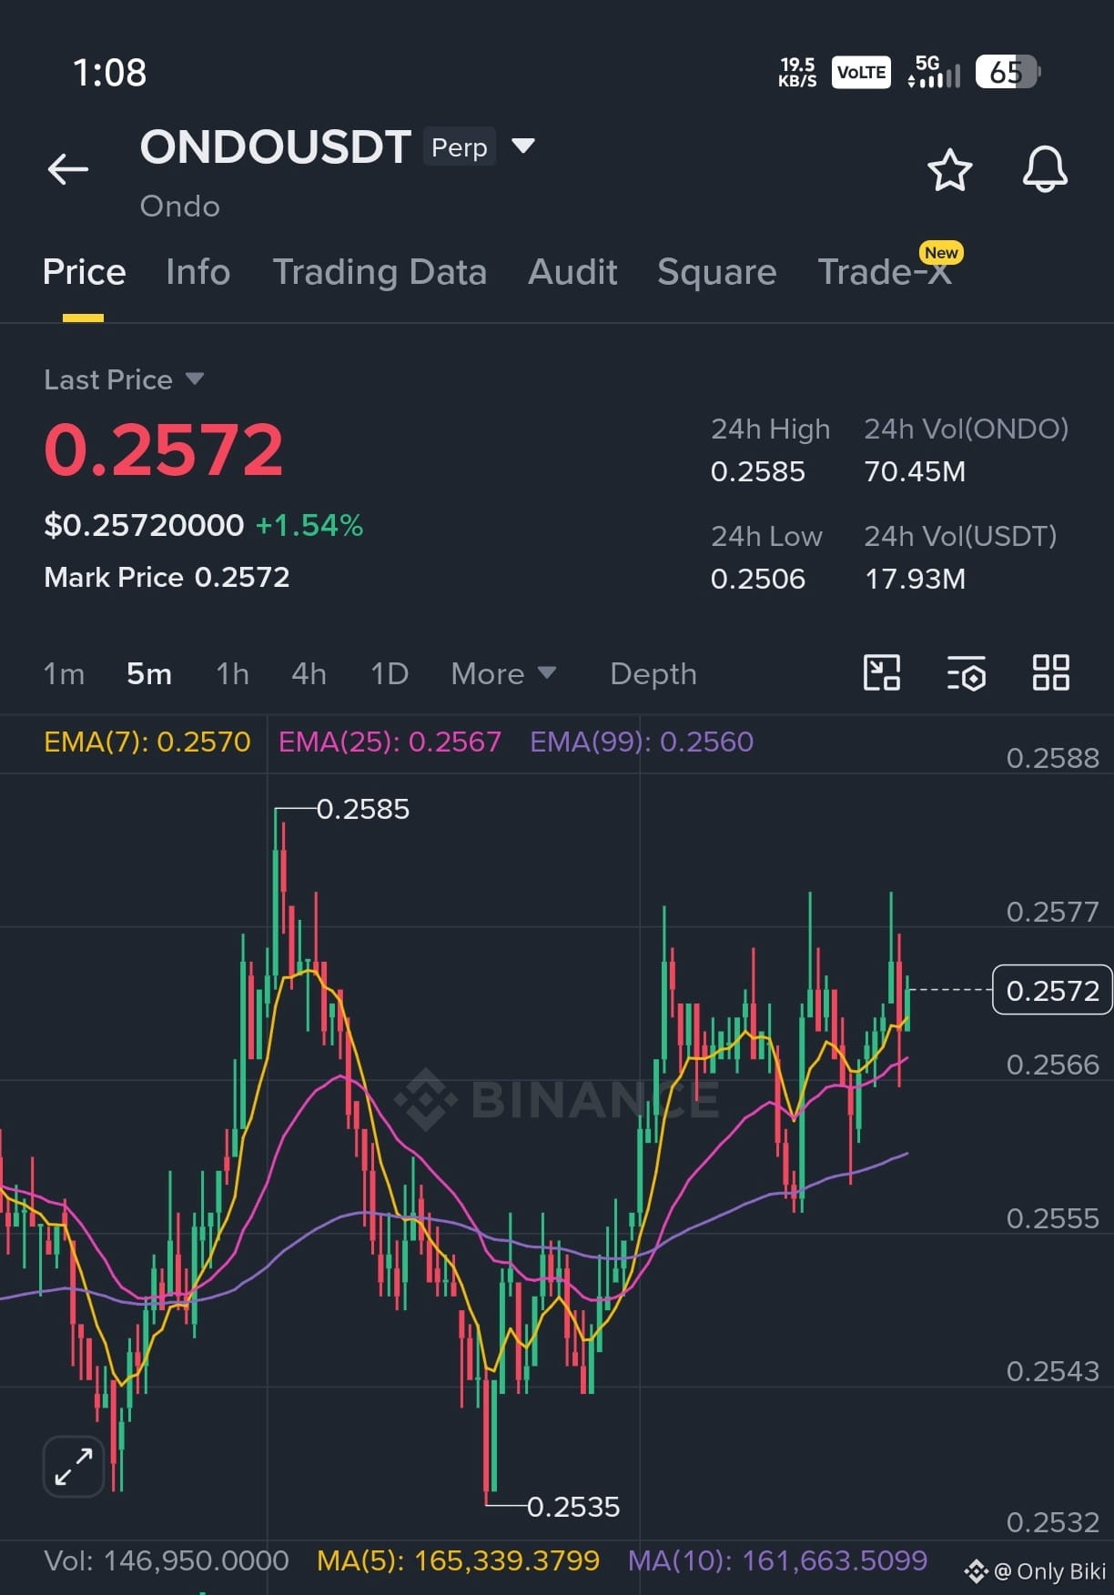
Task: Show the Depth chart
Action: (x=653, y=674)
